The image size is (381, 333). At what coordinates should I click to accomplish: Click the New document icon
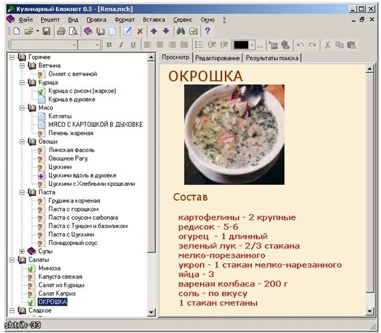pyautogui.click(x=17, y=31)
